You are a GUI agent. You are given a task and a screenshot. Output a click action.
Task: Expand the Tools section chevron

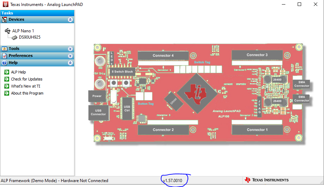coord(70,49)
